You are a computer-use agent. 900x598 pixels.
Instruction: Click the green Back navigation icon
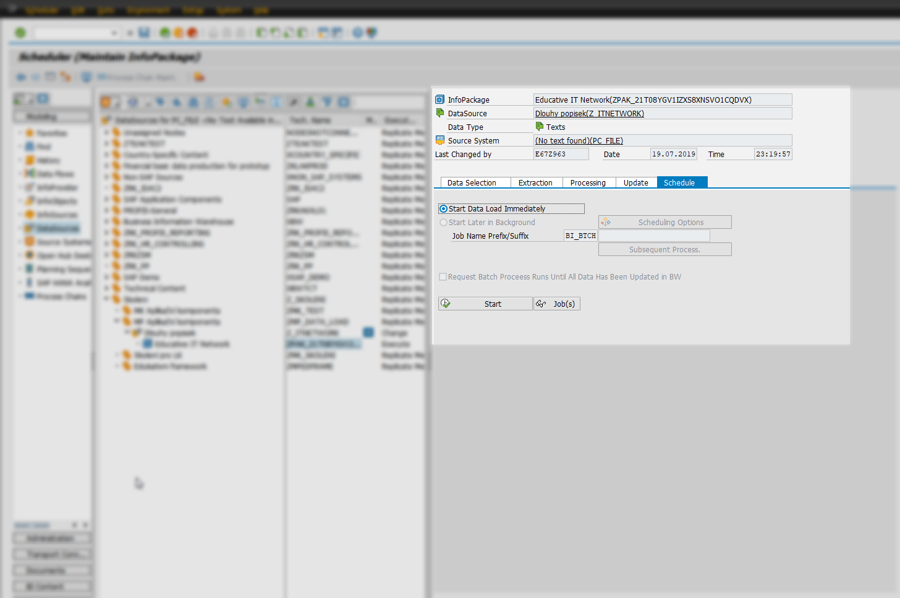click(x=163, y=32)
